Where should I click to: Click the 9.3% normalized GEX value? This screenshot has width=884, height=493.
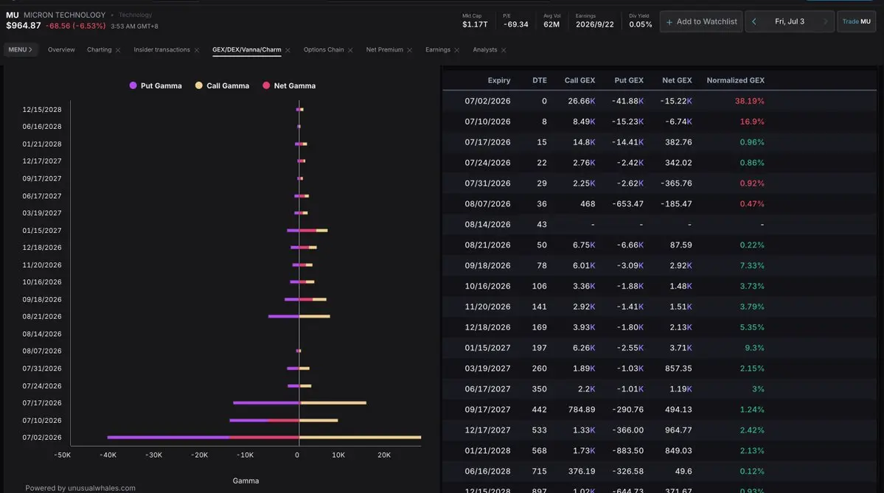click(754, 348)
